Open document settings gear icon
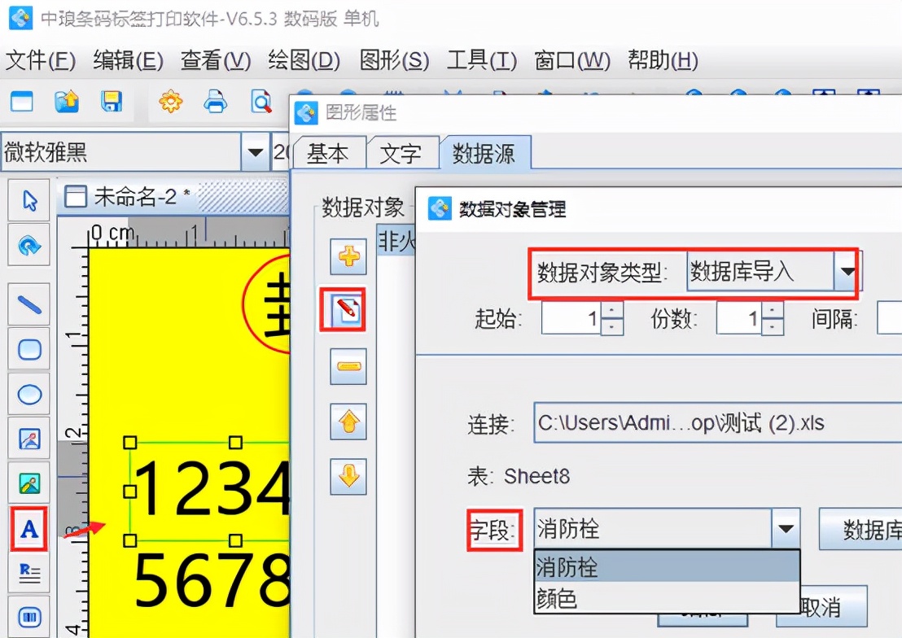This screenshot has height=638, width=902. point(171,103)
